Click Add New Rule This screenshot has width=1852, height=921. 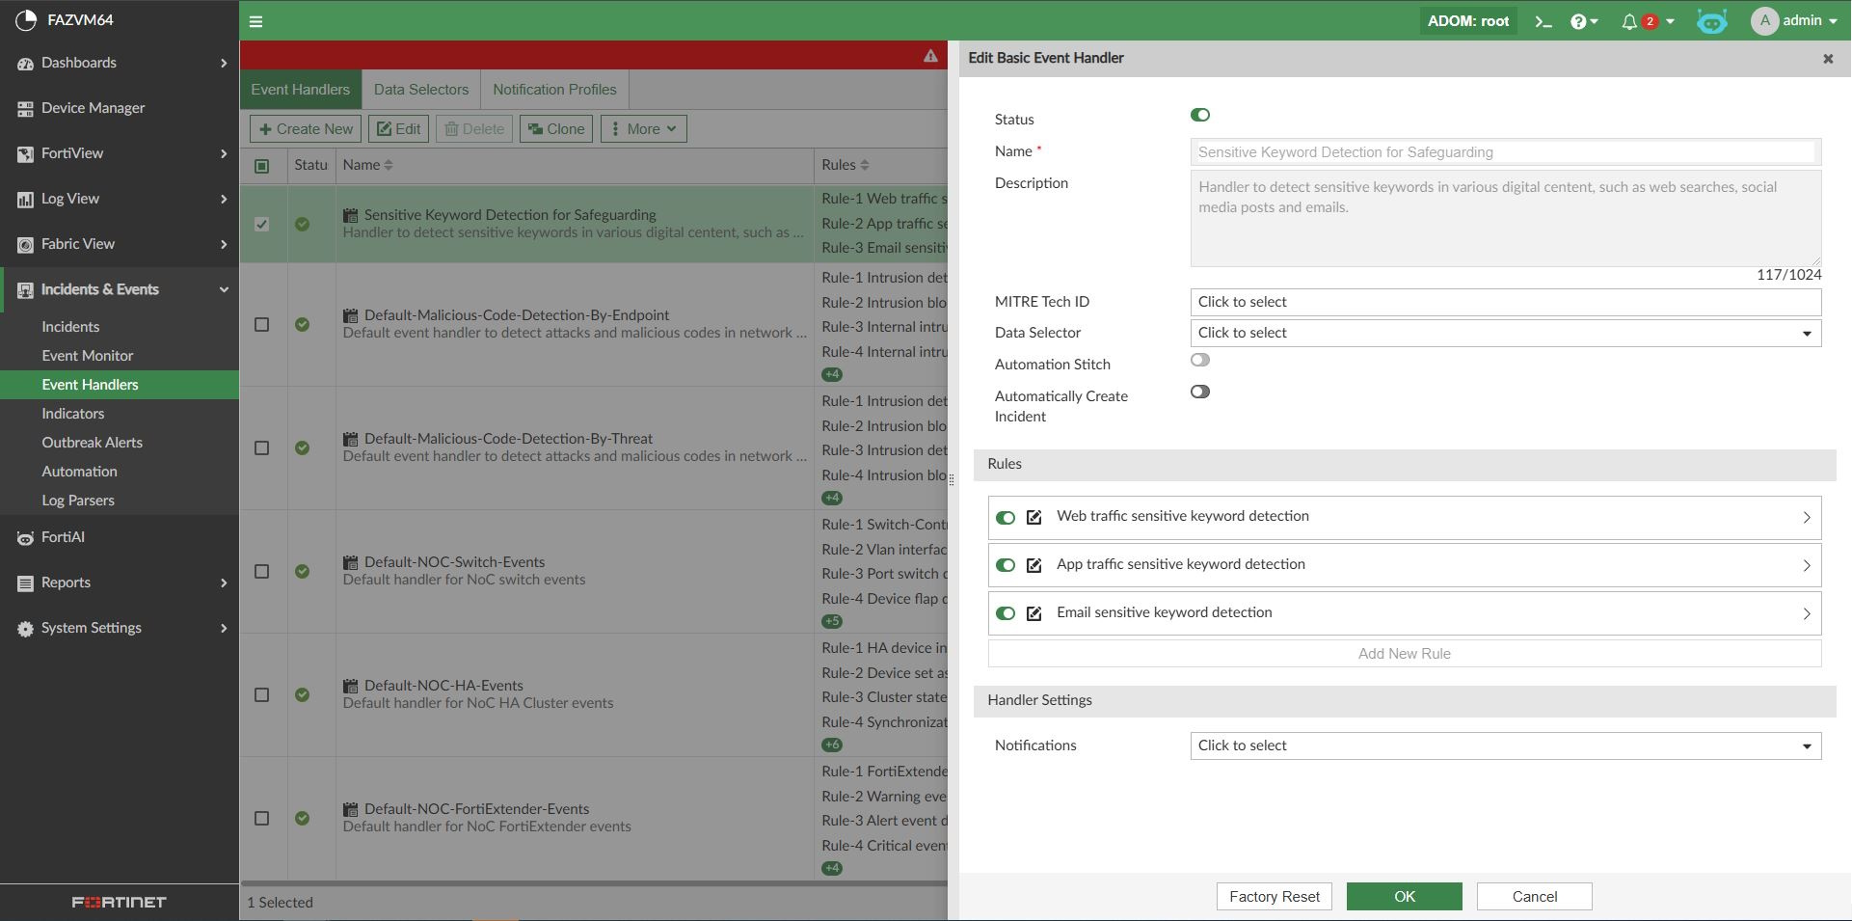(x=1404, y=653)
